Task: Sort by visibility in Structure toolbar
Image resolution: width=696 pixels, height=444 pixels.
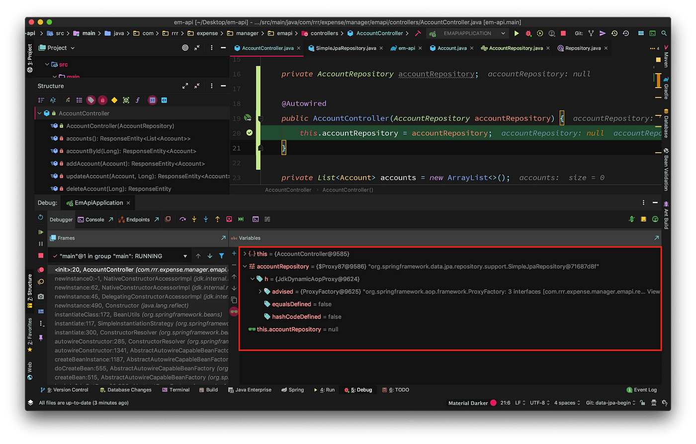Action: pyautogui.click(x=41, y=100)
